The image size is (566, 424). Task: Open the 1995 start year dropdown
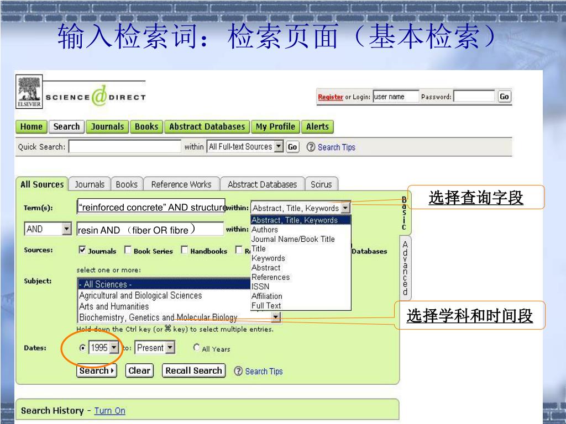[114, 348]
